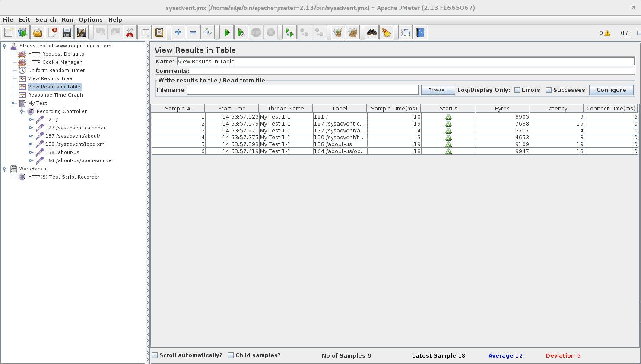Click the warning triangle error counter
Image resolution: width=641 pixels, height=364 pixels.
click(607, 33)
